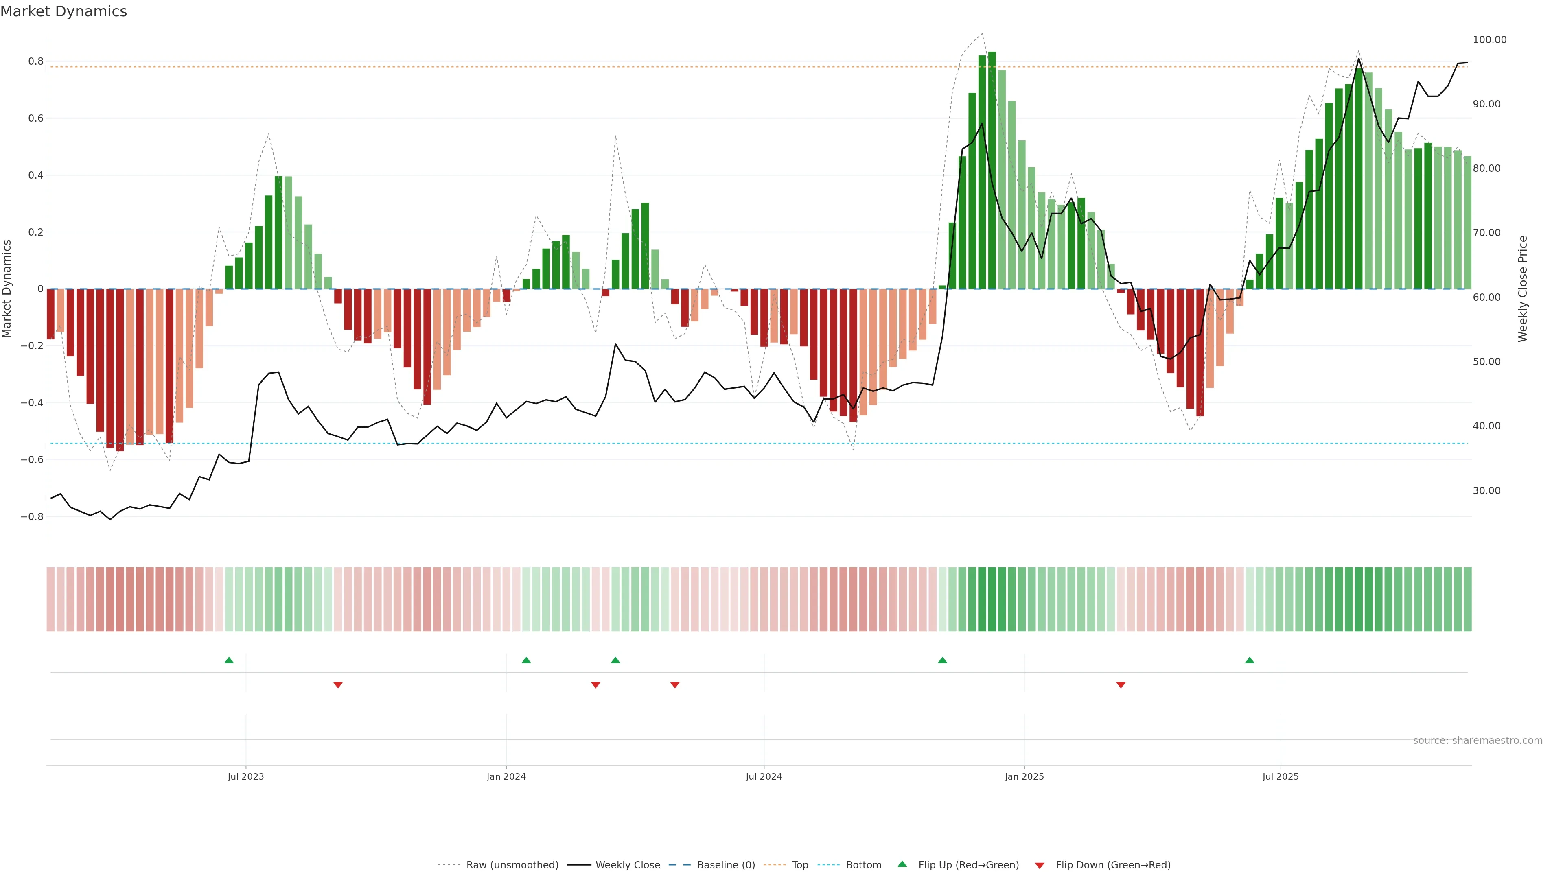
Task: Click the Jul 2025 x-axis label
Action: (x=1280, y=776)
